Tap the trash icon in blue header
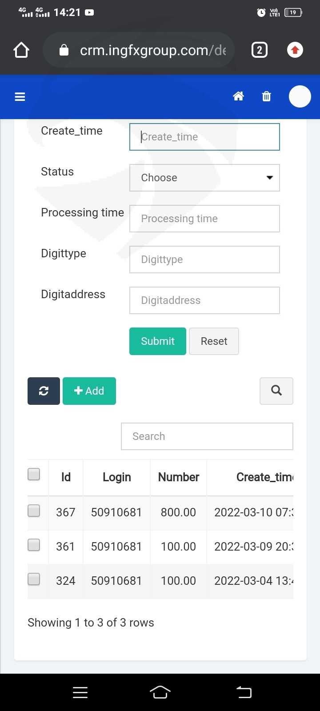320x711 pixels. pyautogui.click(x=266, y=96)
